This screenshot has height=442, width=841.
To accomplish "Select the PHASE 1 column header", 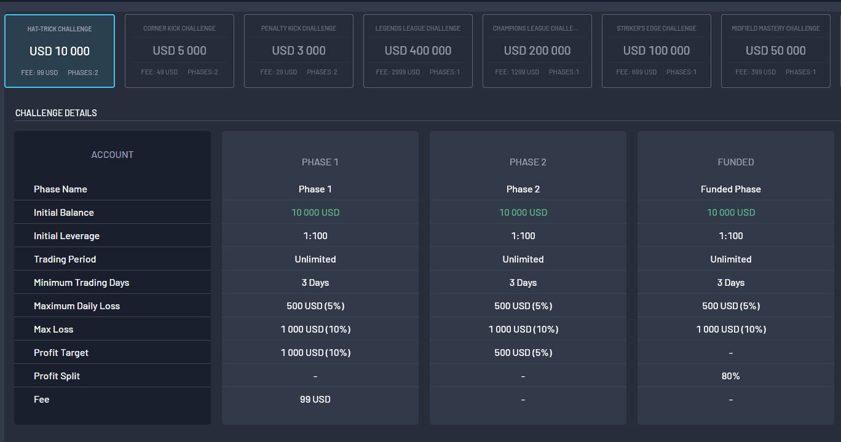I will pyautogui.click(x=320, y=162).
